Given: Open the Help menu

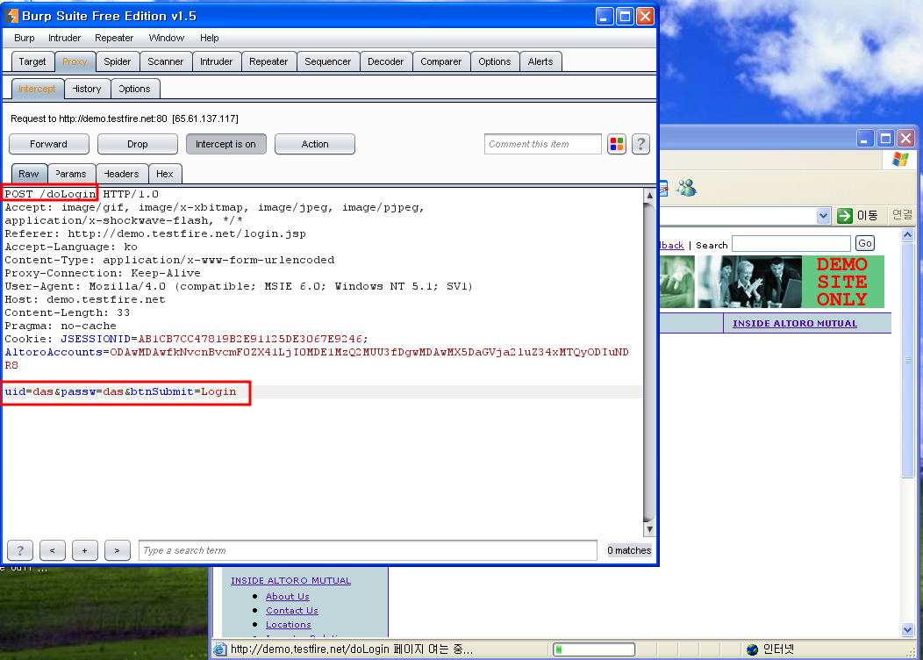Looking at the screenshot, I should [x=210, y=38].
